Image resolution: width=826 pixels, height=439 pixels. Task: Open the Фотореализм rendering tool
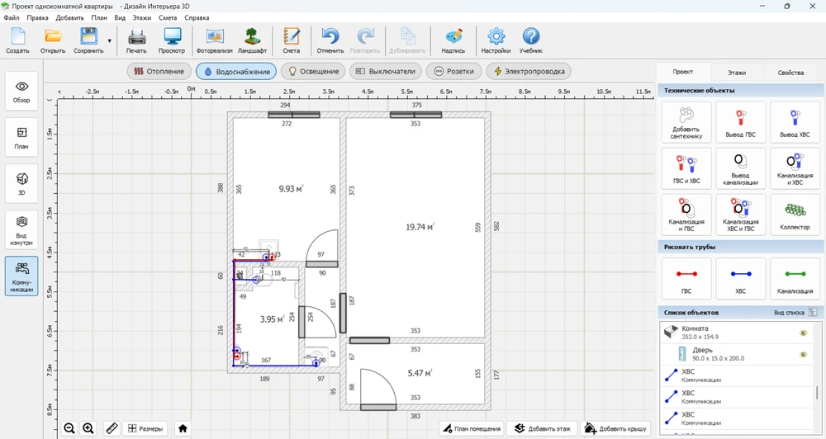point(214,40)
